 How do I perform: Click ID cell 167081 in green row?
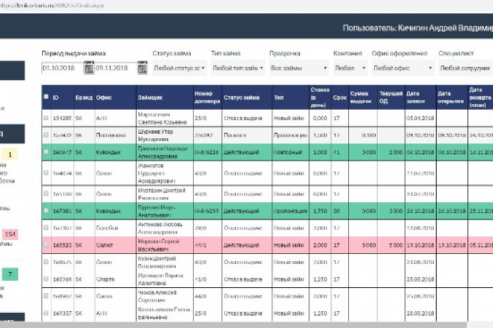click(x=62, y=211)
